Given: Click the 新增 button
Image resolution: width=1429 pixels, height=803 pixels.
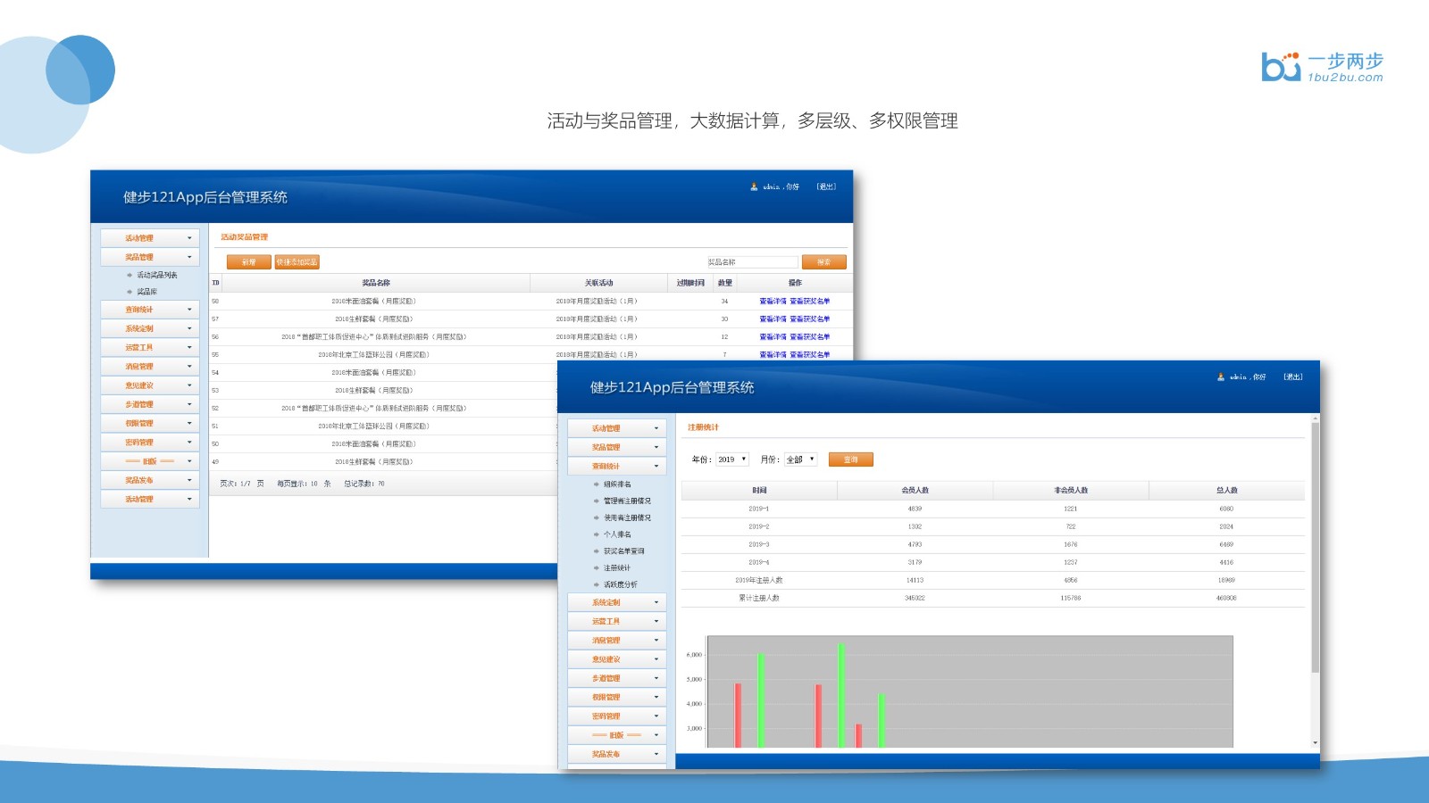Looking at the screenshot, I should tap(249, 262).
